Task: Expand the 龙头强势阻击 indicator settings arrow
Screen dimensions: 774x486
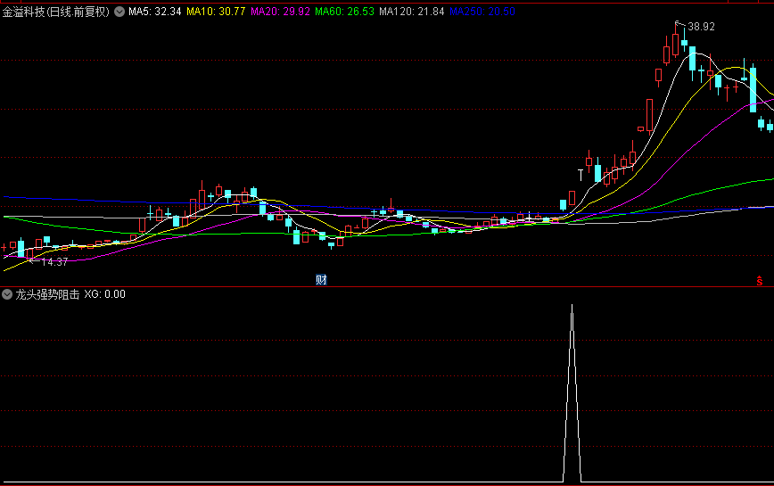Action: [7, 294]
